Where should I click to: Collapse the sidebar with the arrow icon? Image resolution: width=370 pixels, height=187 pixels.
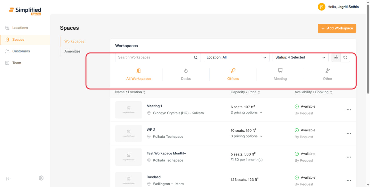pos(9,179)
